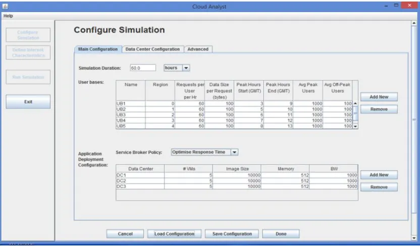Click Define Internet Characteristics sidebar button
The image size is (420, 246).
pos(28,52)
